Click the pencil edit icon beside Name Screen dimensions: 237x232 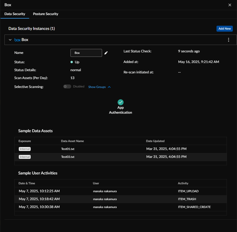pyautogui.click(x=106, y=53)
